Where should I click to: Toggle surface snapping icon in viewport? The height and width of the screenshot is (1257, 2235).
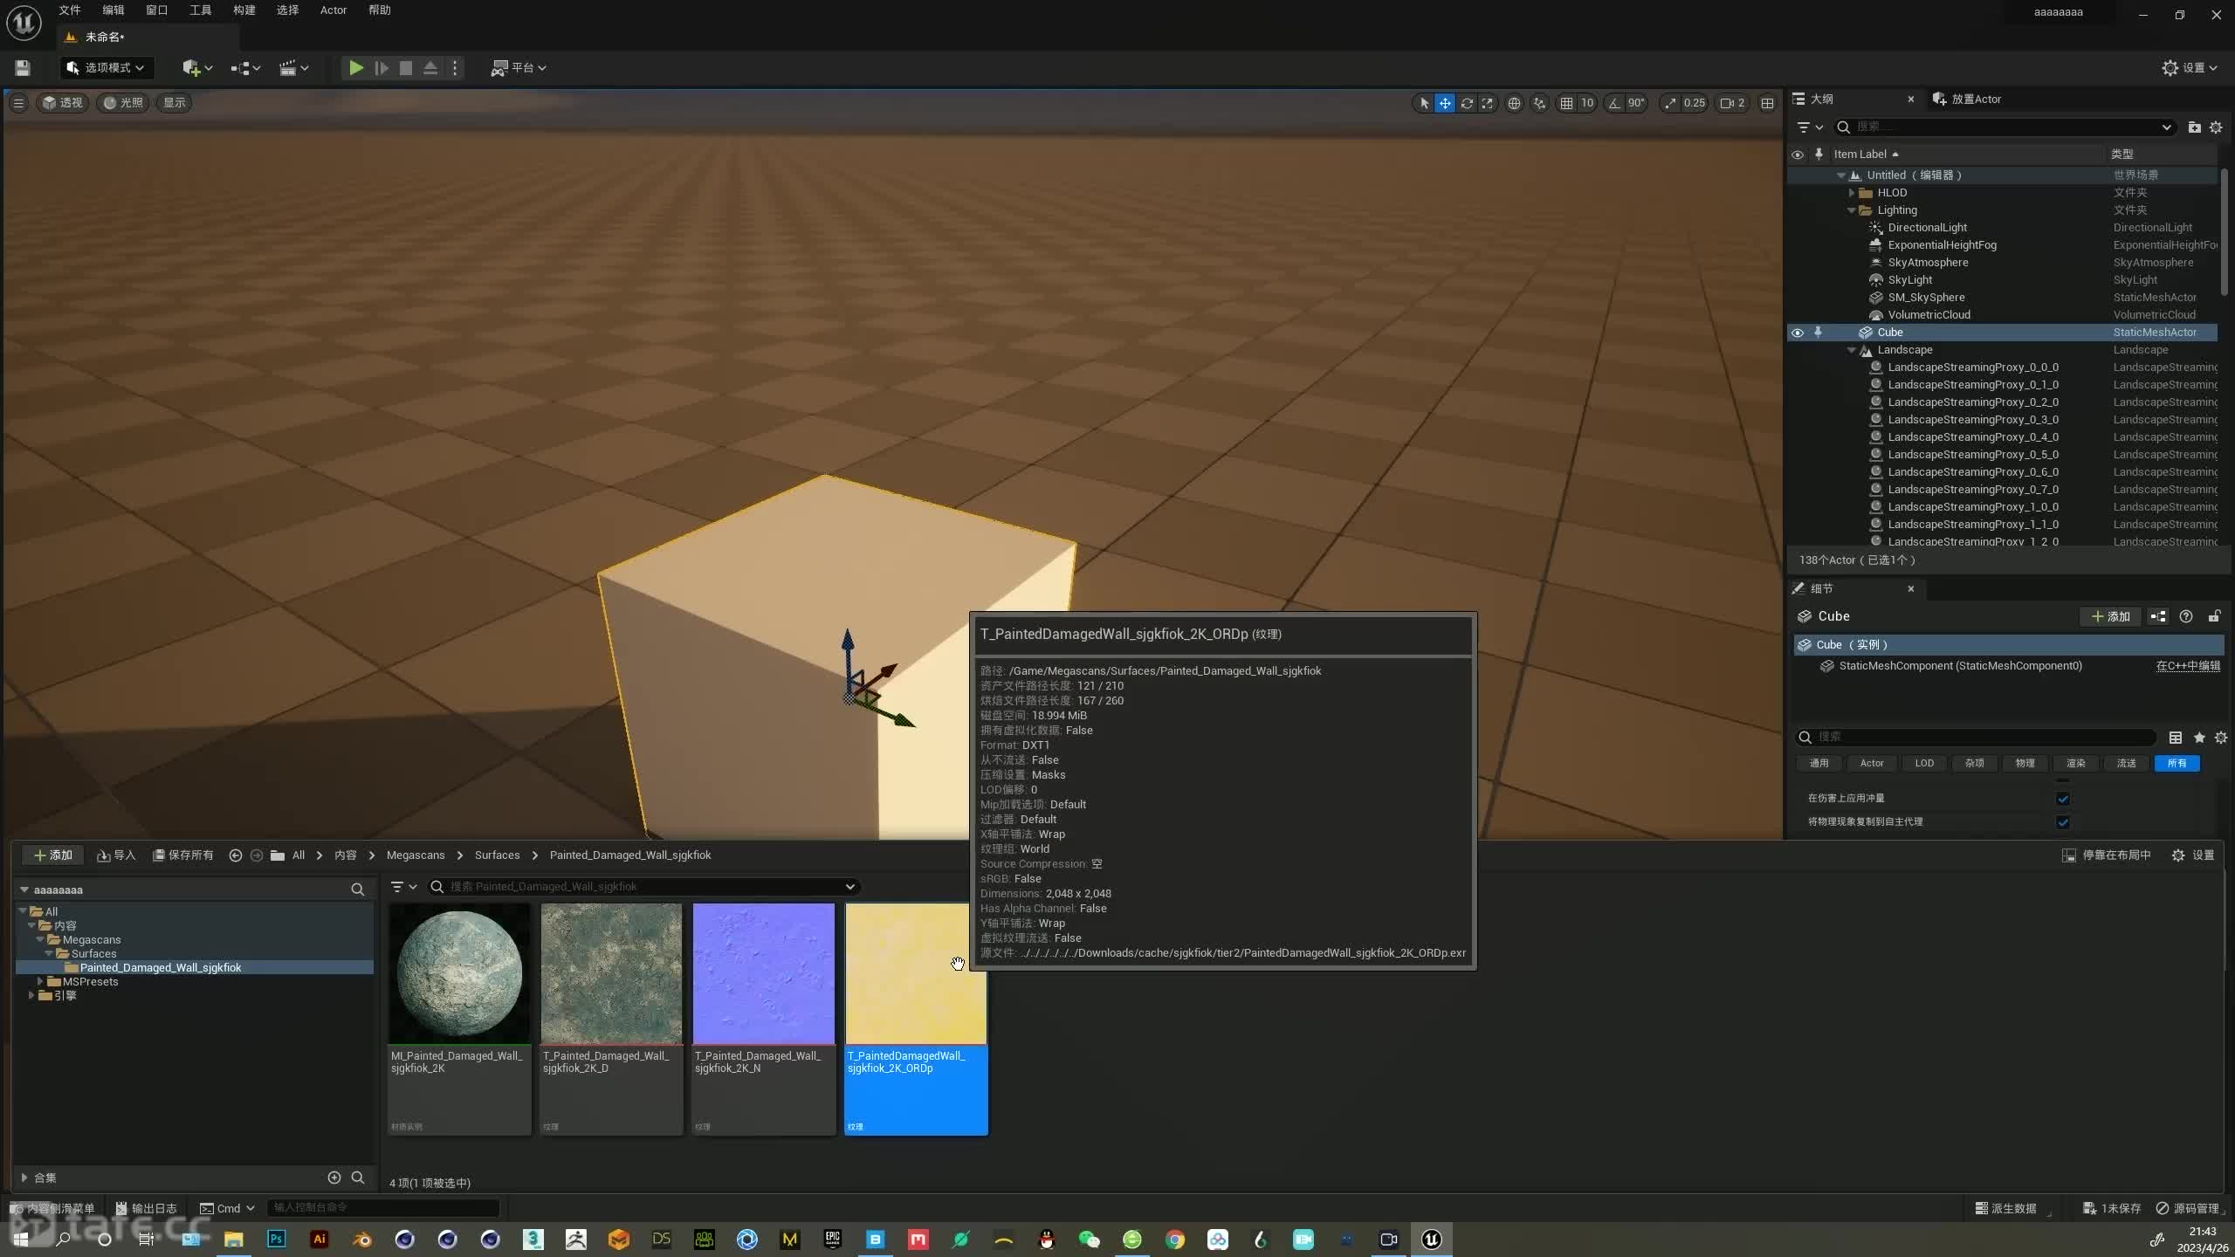click(1539, 103)
